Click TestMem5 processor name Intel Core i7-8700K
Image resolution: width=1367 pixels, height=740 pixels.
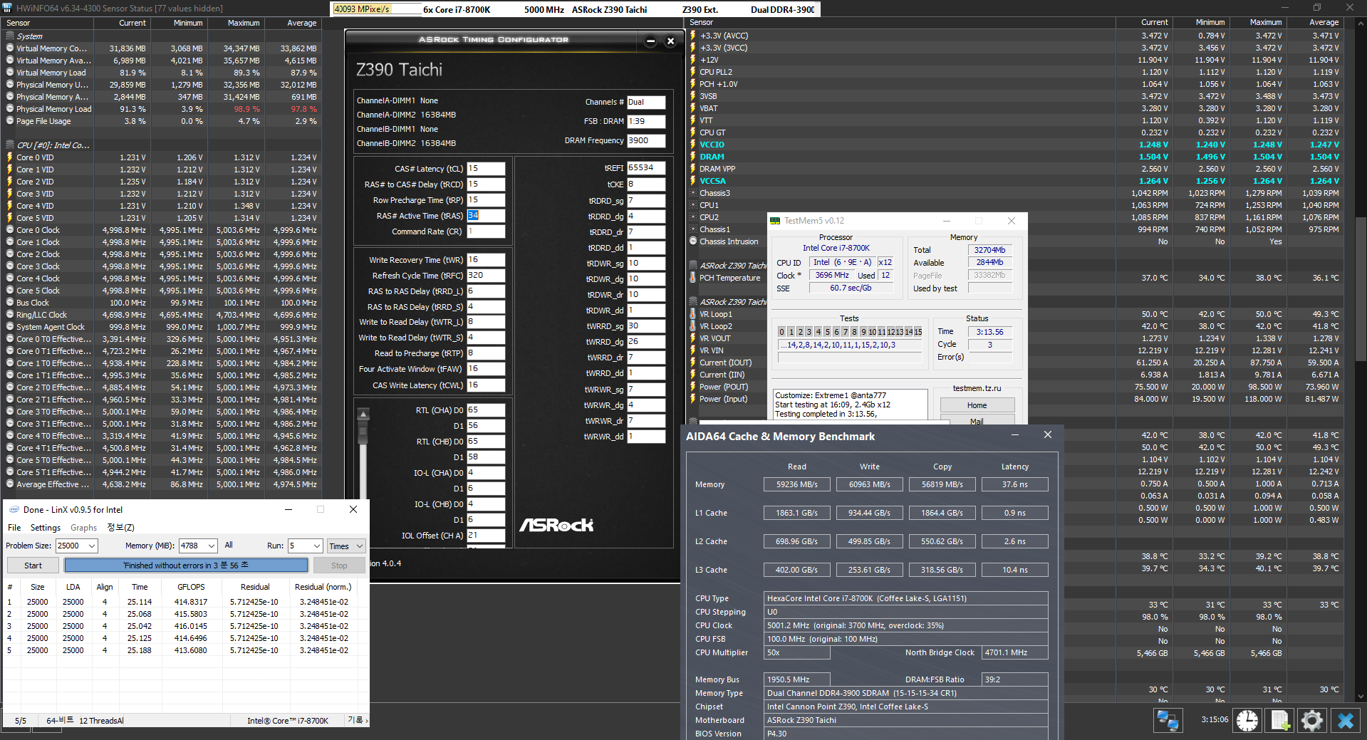(x=836, y=248)
